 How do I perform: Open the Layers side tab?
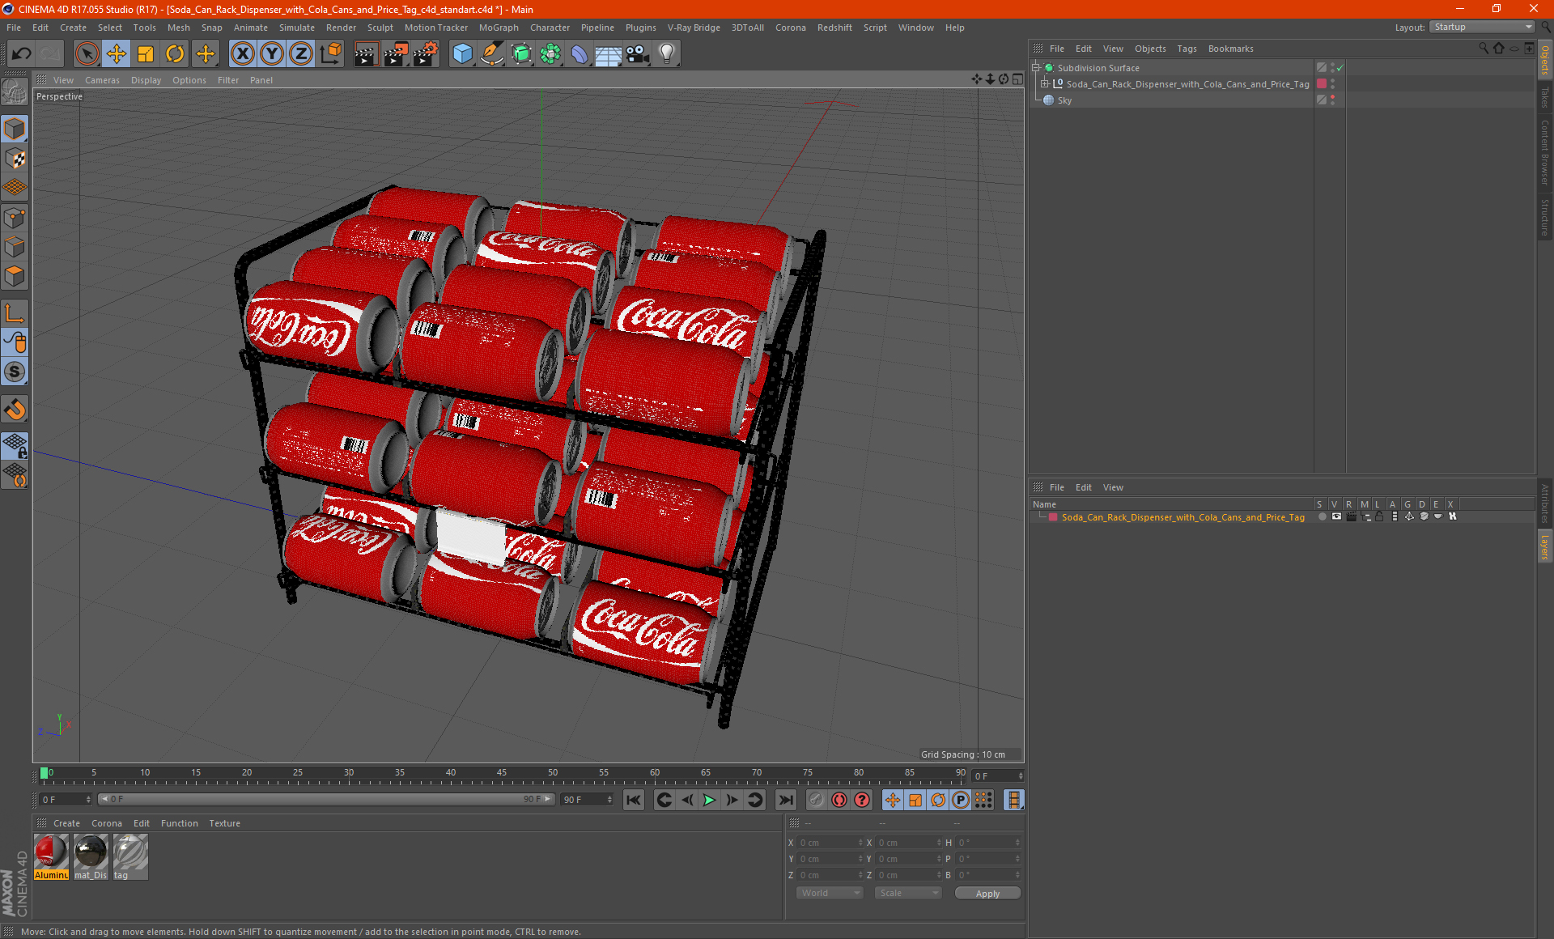[1545, 546]
